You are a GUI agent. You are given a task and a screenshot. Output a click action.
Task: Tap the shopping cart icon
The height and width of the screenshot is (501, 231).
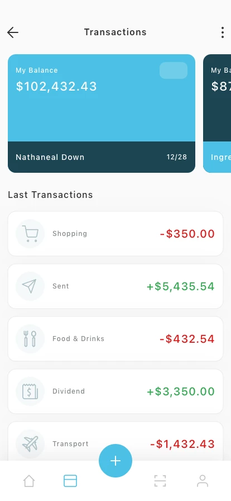click(x=30, y=234)
